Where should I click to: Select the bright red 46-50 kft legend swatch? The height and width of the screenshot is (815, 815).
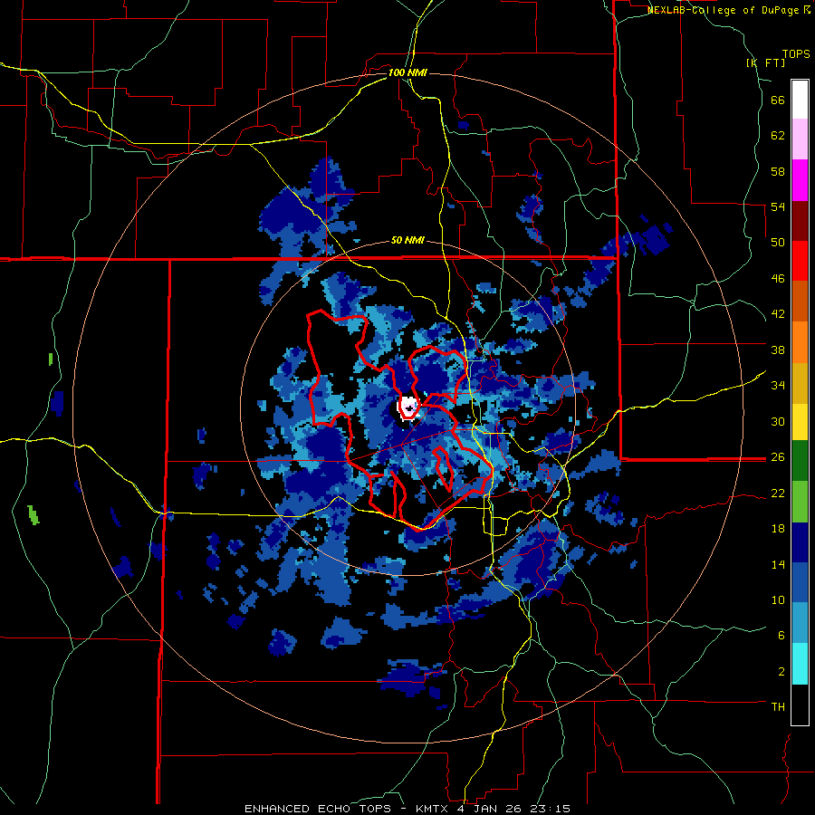(x=800, y=262)
